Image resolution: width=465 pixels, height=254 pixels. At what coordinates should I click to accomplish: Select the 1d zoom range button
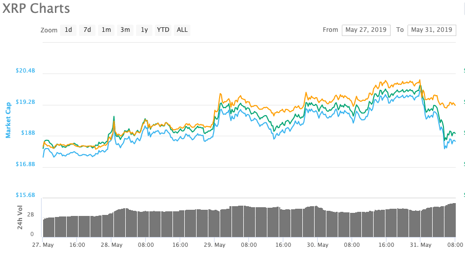click(68, 30)
